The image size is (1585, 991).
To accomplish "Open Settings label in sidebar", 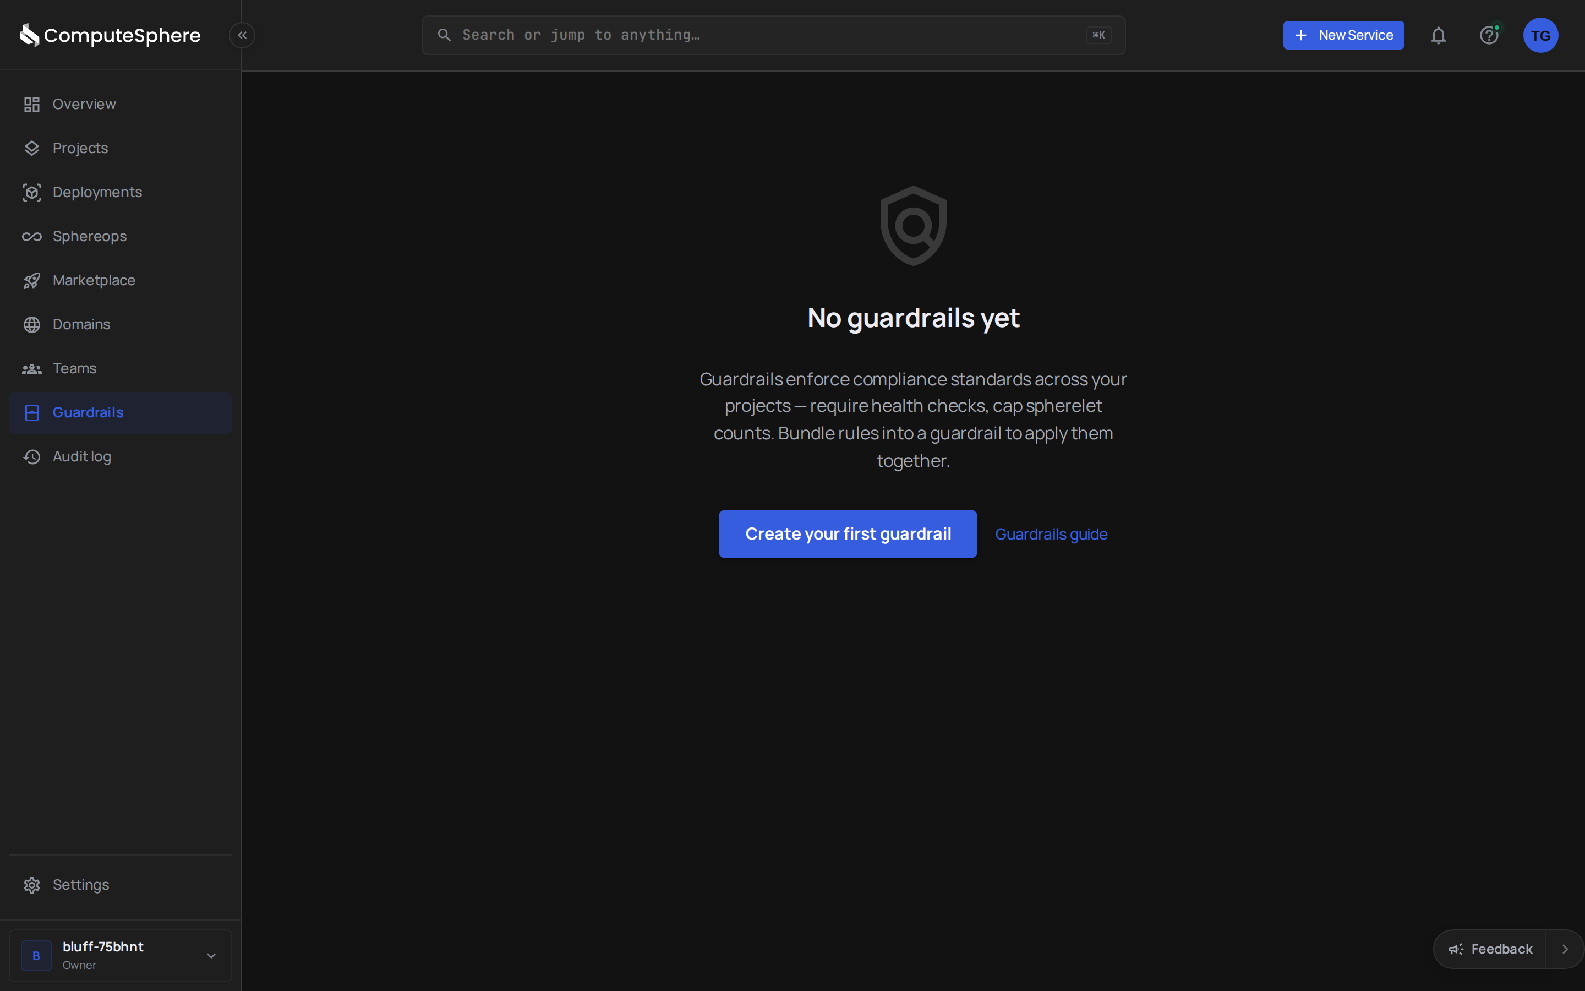I will coord(80,885).
